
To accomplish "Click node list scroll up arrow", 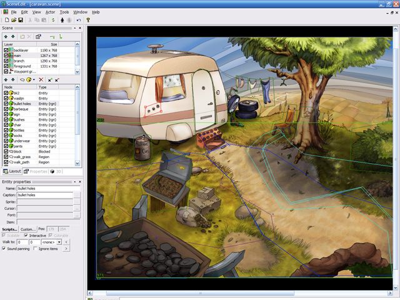I will (x=77, y=87).
